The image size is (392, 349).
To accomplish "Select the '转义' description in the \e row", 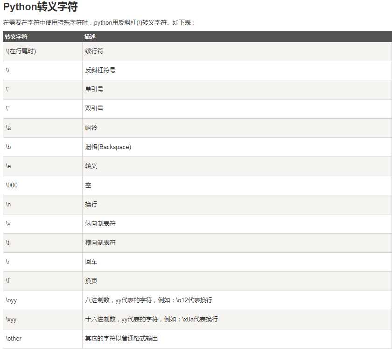I will tap(91, 166).
